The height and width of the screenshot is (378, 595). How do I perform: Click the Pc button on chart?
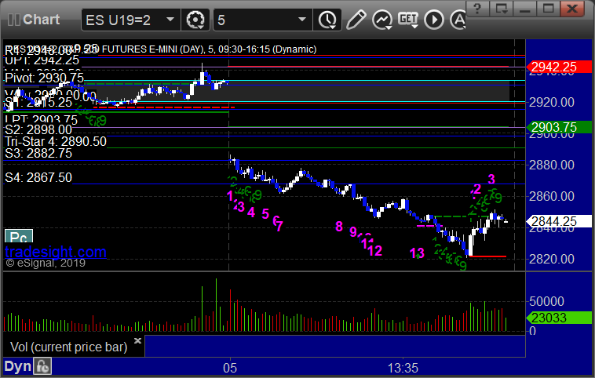[19, 236]
